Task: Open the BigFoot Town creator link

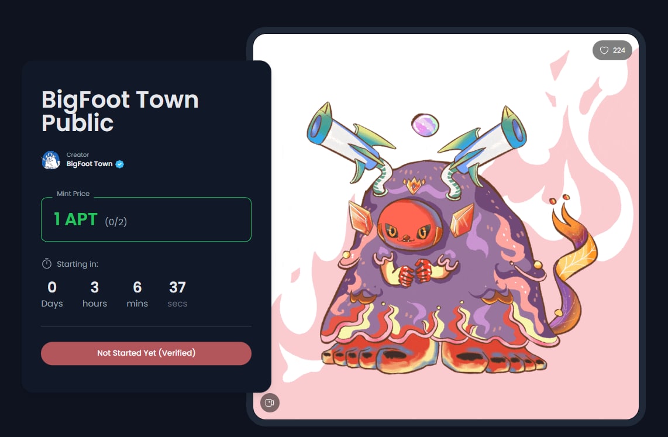Action: point(89,164)
